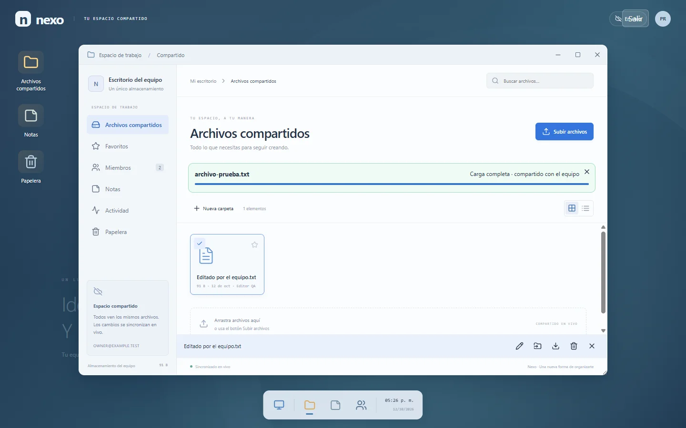Click the nexo logo
Screen dimensions: 686x428
(x=40, y=19)
